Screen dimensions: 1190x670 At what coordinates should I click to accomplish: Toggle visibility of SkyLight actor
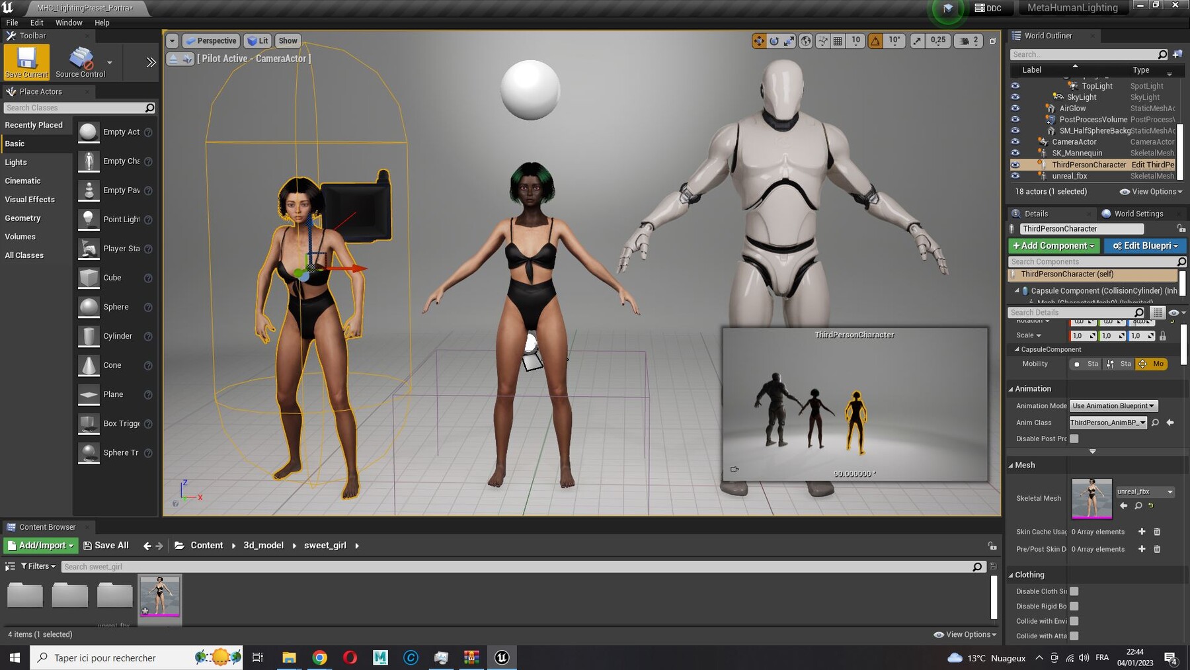(x=1015, y=97)
